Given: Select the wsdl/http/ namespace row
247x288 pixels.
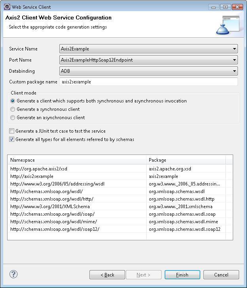Looking at the screenshot, I should 120,199.
